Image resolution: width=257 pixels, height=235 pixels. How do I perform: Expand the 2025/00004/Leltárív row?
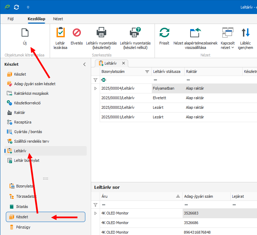[96, 88]
